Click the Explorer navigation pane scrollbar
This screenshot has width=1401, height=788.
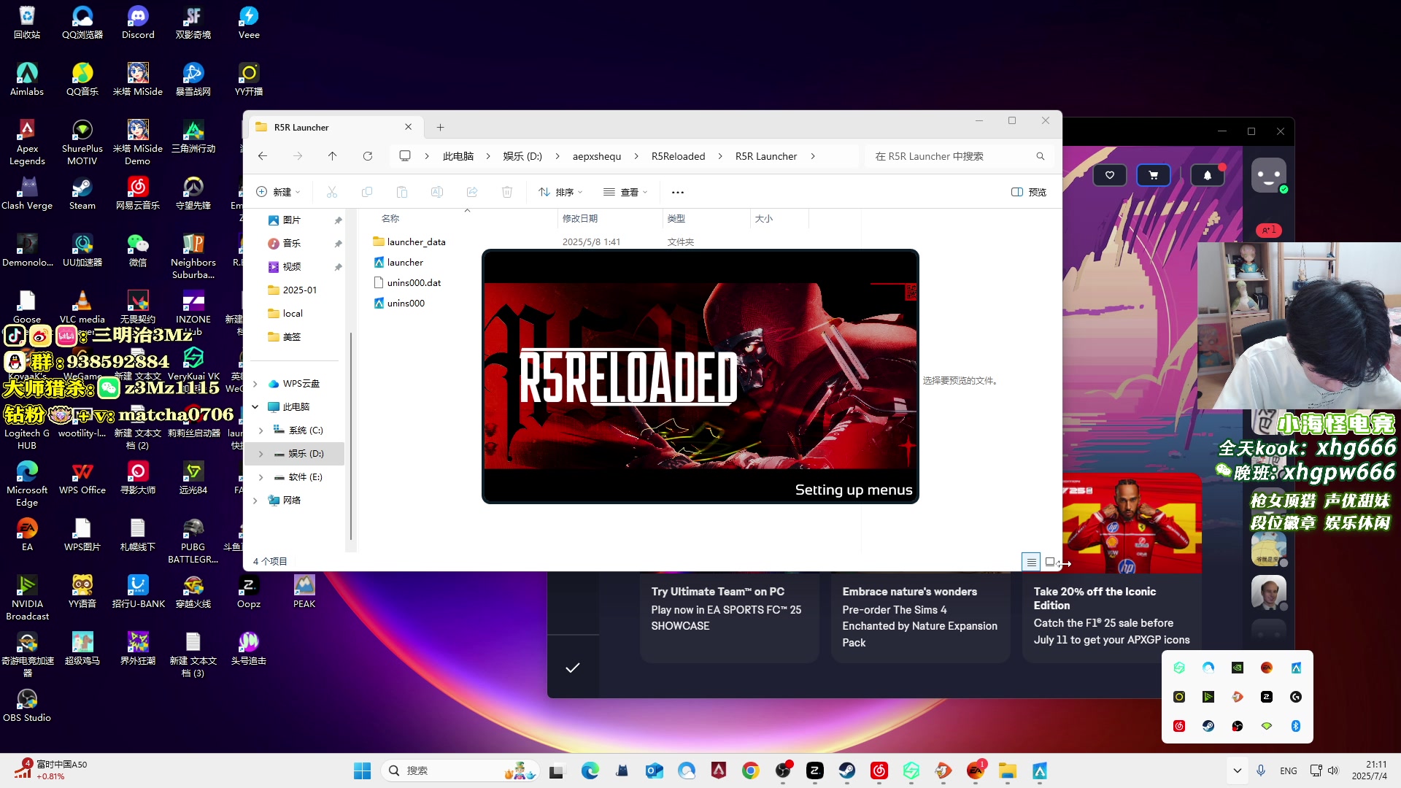click(351, 436)
